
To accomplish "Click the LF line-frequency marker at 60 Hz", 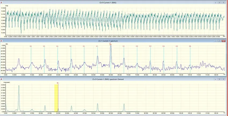I will (x=111, y=44).
